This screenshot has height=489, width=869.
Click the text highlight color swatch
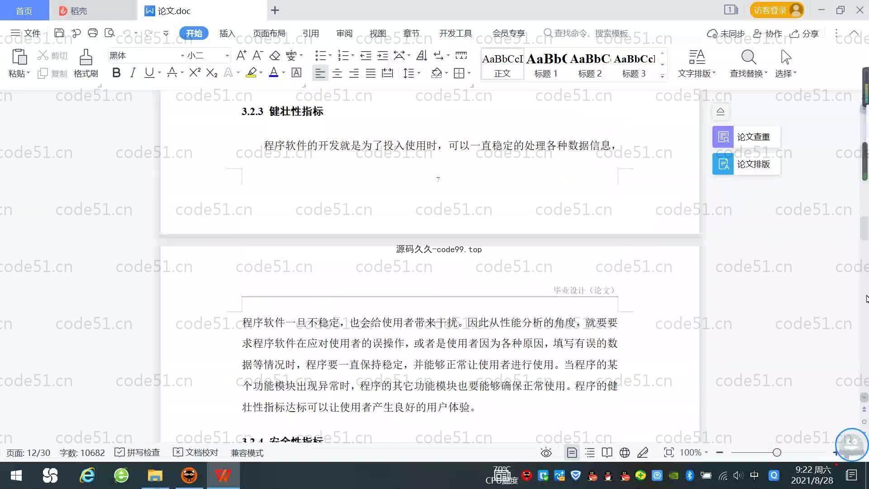[251, 73]
